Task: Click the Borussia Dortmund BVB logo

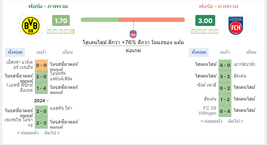Action: [x=30, y=26]
